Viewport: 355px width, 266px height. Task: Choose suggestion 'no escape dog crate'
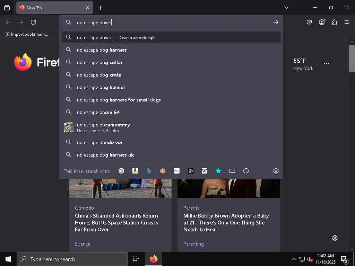171,75
